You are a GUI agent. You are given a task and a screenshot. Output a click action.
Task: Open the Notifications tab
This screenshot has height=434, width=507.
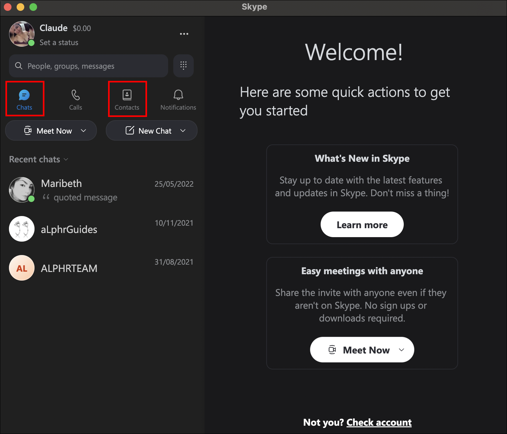[178, 100]
